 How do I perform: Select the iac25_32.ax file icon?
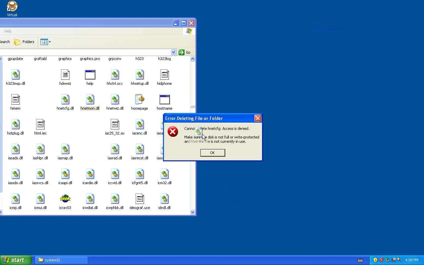[115, 124]
